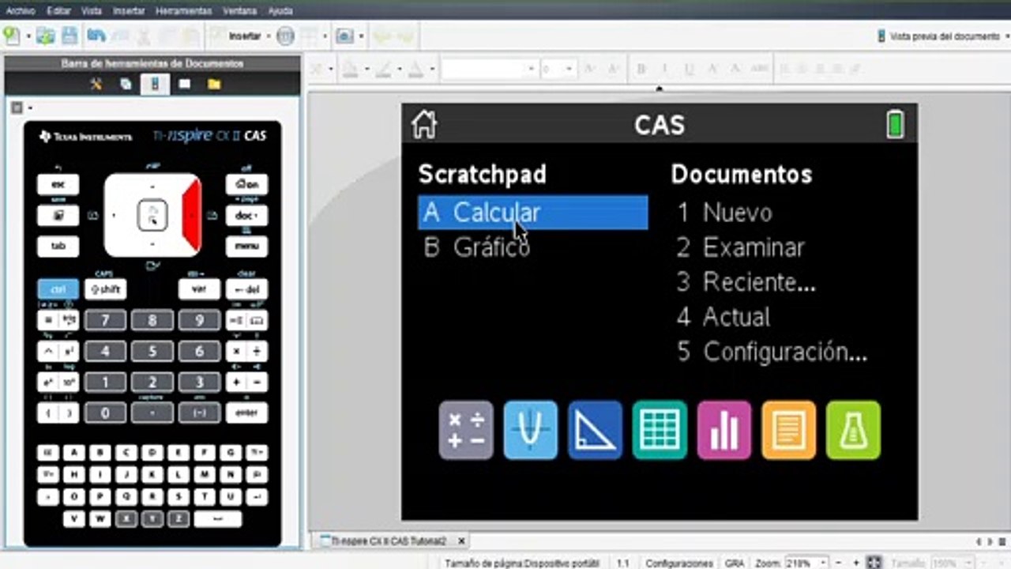Open the Calculator app icon

(x=466, y=430)
